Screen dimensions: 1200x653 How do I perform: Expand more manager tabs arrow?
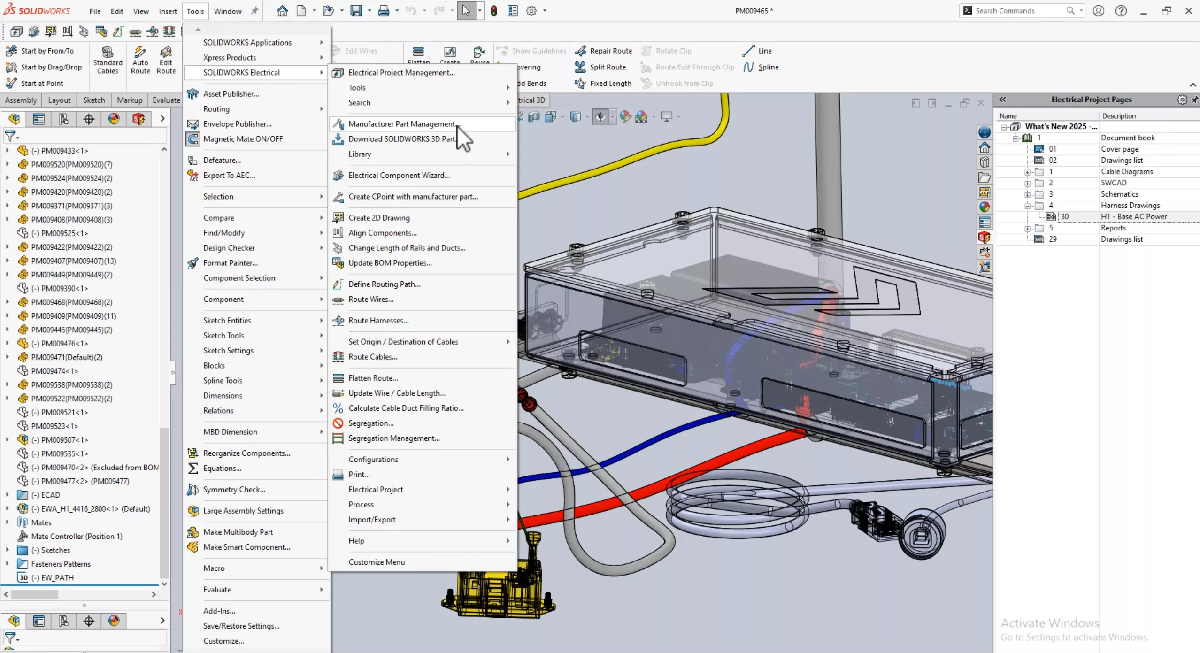(162, 119)
